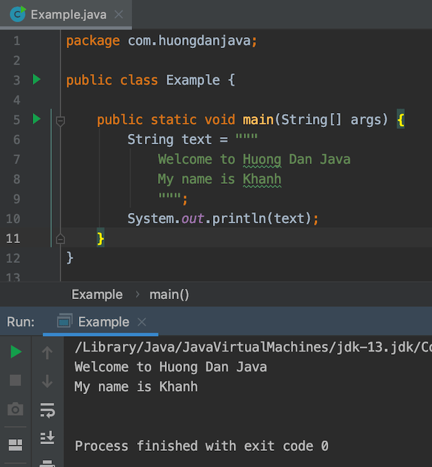Click 'Process finished with exit code 0' message
Screen dimensions: 432x467
202,446
